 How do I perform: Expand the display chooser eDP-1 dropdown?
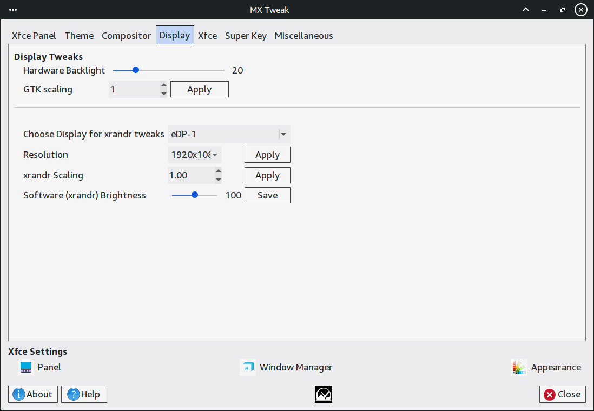(x=283, y=134)
